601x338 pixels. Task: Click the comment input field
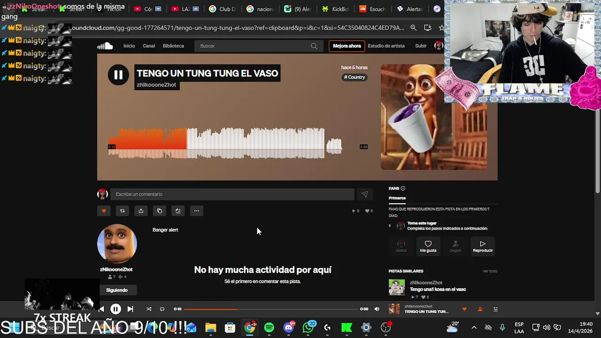[x=232, y=194]
